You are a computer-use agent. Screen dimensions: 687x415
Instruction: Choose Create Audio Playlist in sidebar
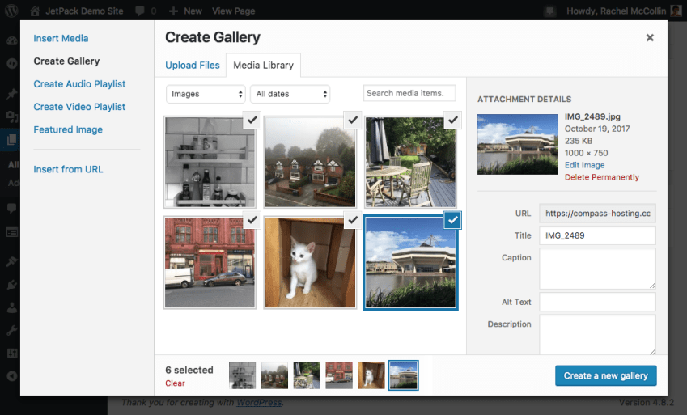pos(79,84)
